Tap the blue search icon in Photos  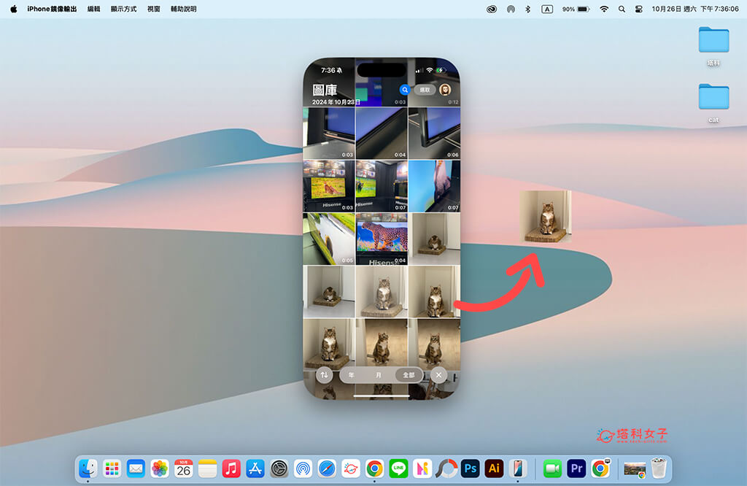(x=404, y=90)
